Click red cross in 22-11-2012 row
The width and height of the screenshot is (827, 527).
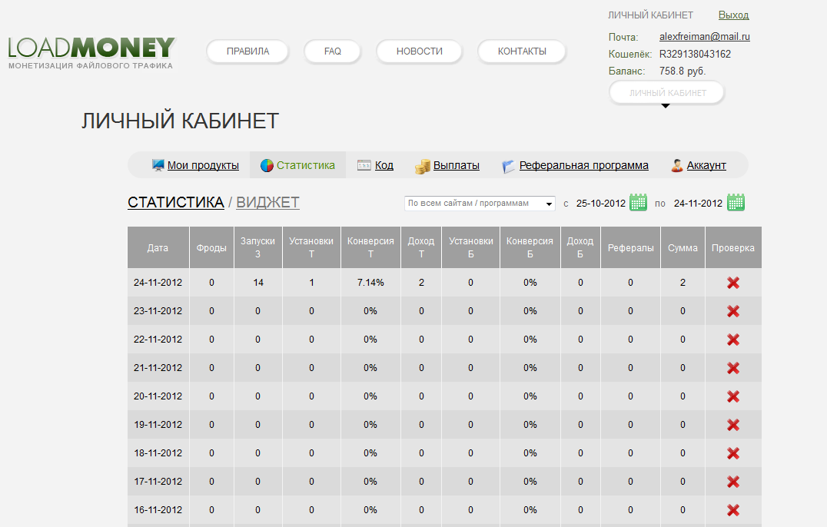(733, 340)
